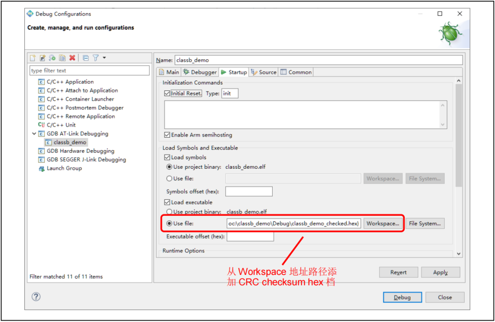495x322 pixels.
Task: Click the Close button
Action: [x=445, y=297]
